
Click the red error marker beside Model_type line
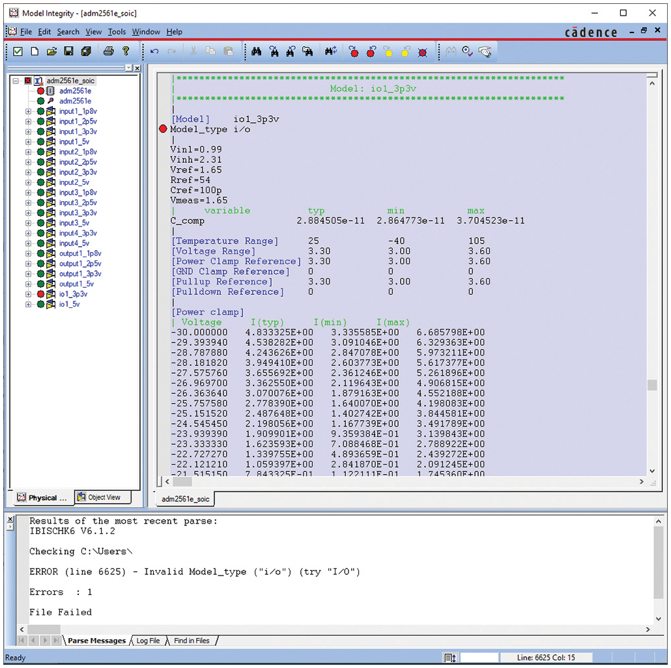[x=163, y=130]
